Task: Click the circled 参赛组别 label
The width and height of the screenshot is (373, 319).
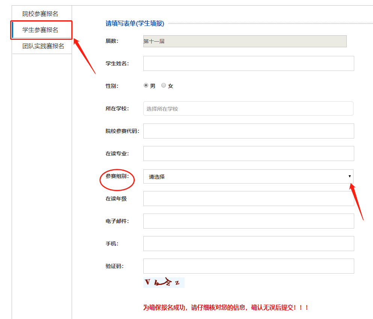Action: pyautogui.click(x=117, y=176)
